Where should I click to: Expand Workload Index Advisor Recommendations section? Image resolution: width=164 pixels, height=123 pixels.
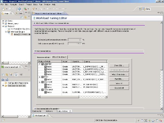tap(34, 23)
